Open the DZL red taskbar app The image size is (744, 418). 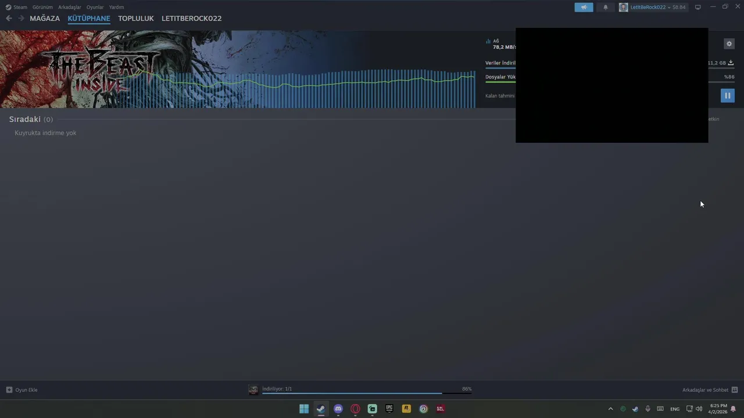[x=441, y=409]
